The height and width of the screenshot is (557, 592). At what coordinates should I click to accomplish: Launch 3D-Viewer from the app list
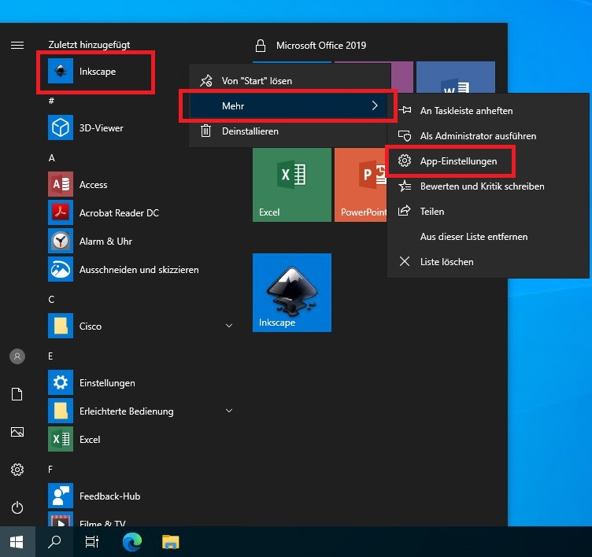[x=101, y=127]
